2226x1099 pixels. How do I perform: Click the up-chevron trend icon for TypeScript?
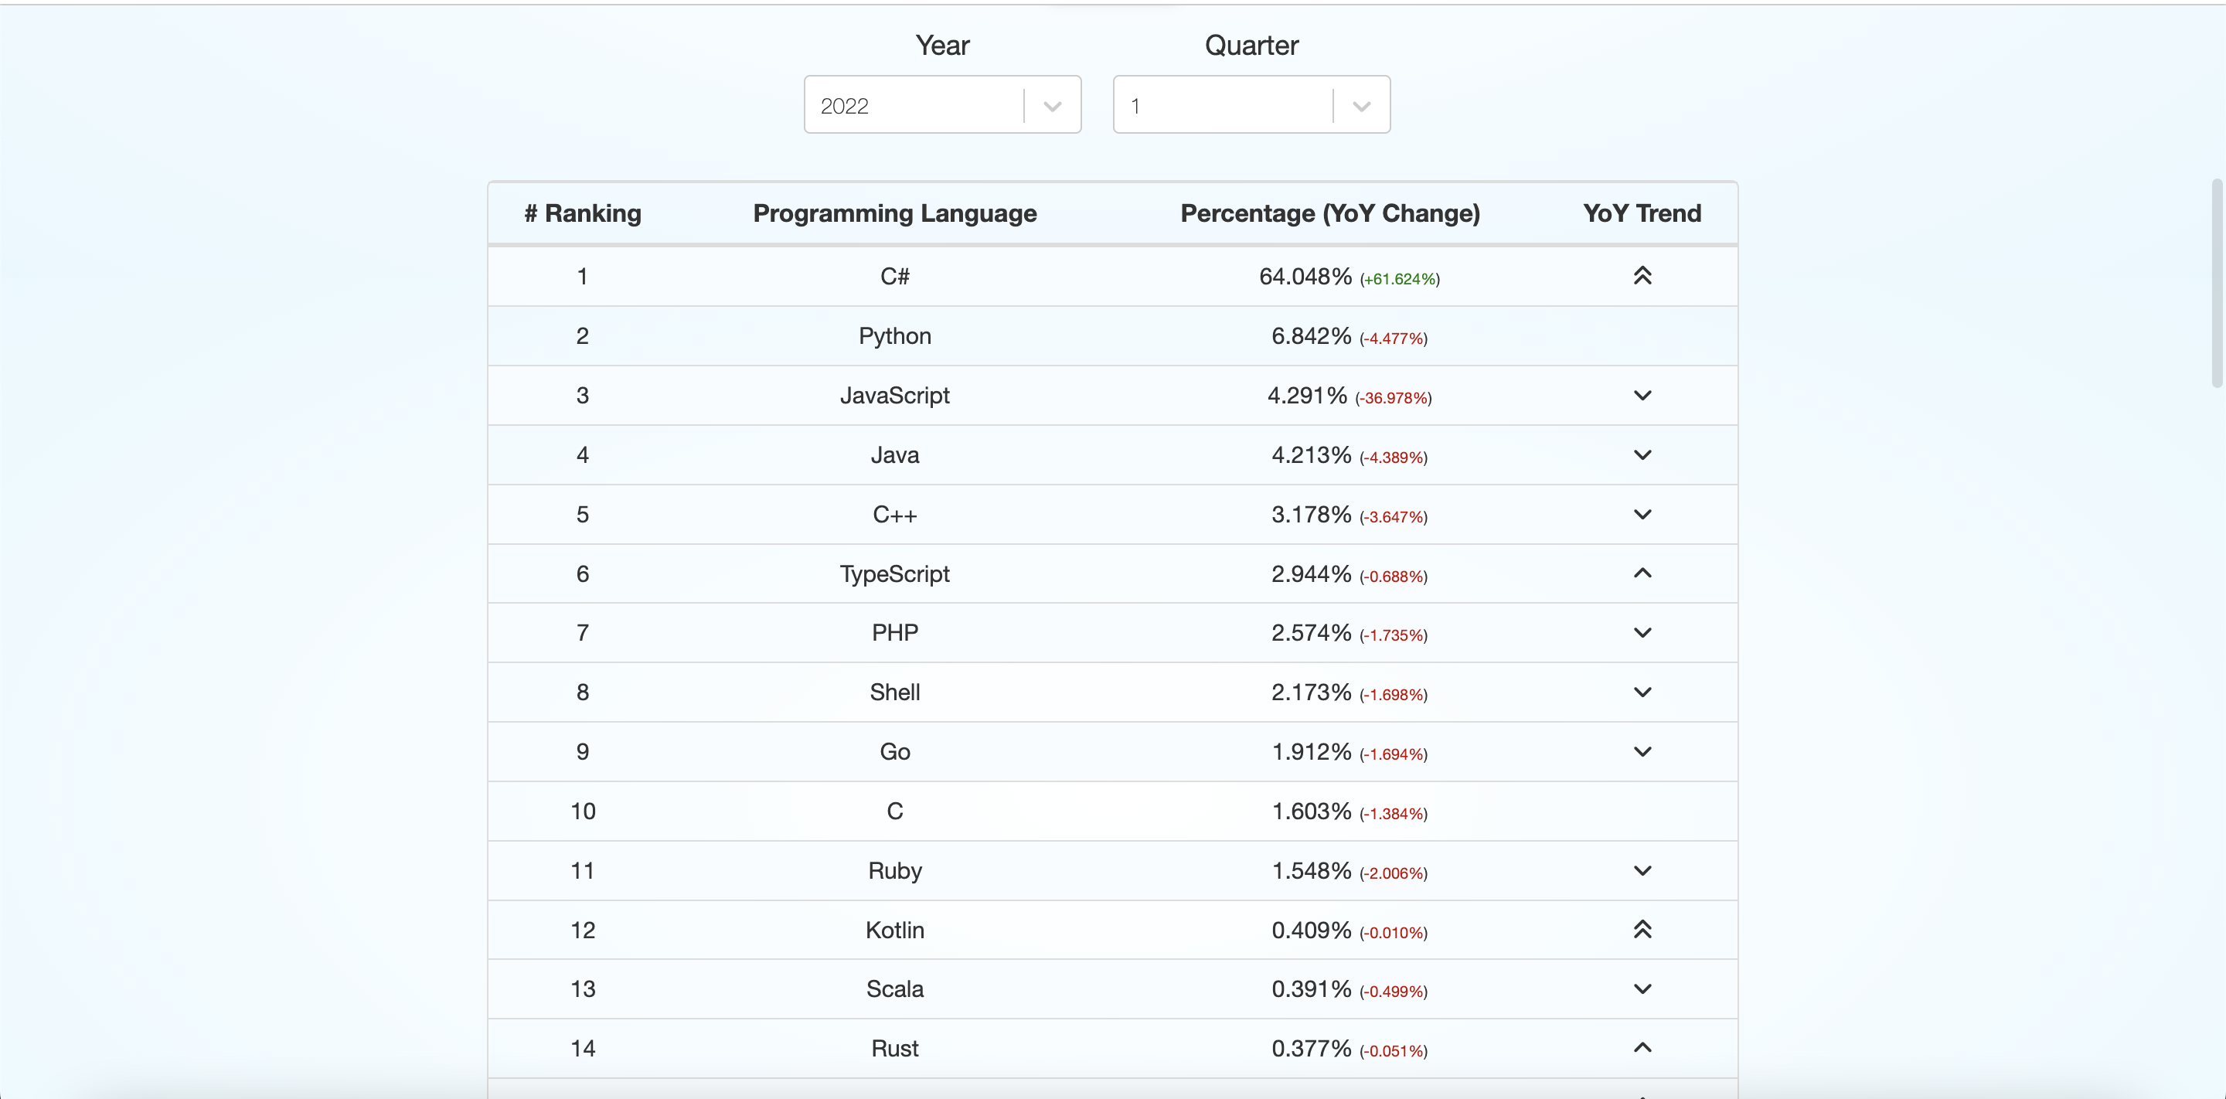[x=1642, y=573]
